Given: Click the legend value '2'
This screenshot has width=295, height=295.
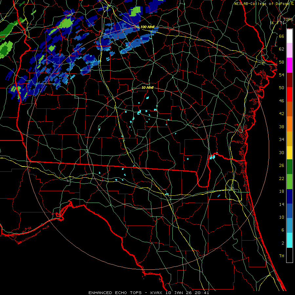Looking at the screenshot, I should pos(283,243).
